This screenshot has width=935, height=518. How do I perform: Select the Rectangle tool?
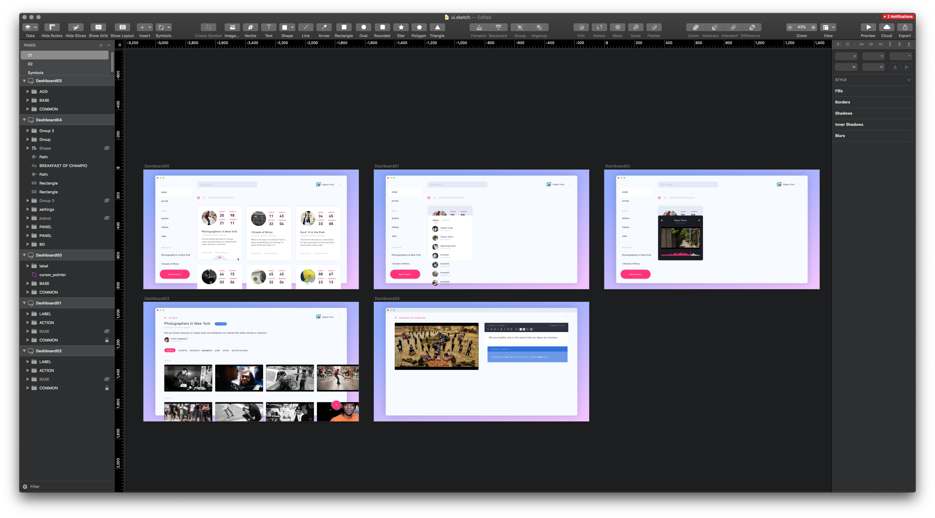pyautogui.click(x=344, y=27)
